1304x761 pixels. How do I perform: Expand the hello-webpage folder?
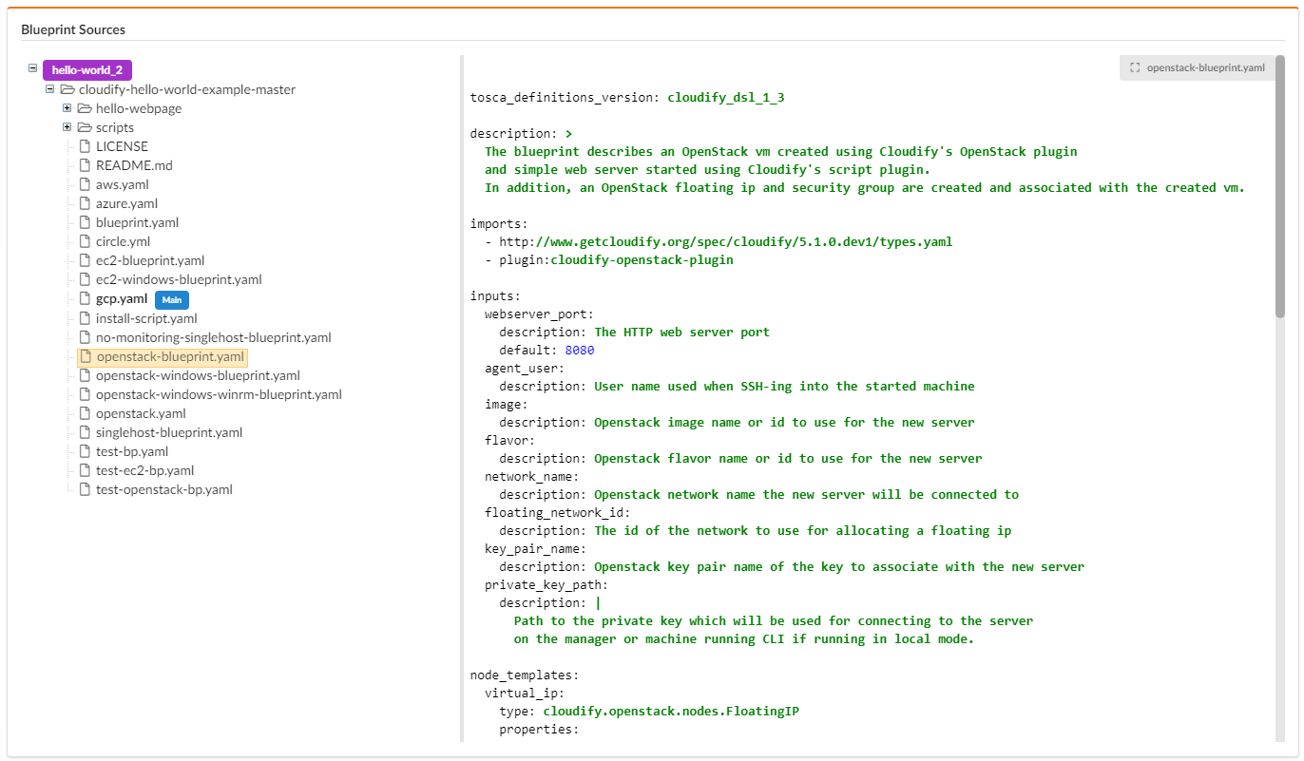tap(67, 107)
